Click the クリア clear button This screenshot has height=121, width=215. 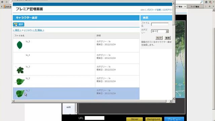pyautogui.click(x=159, y=38)
